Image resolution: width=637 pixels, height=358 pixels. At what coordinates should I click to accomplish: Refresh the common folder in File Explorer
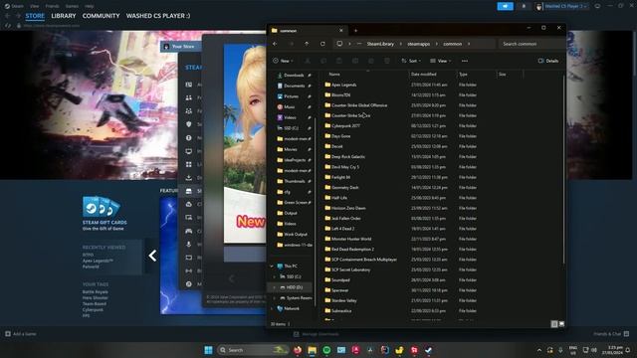322,44
